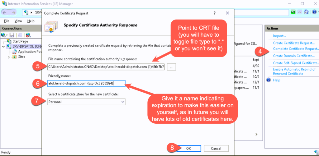
Task: Click Create Domain Certificate action link
Action: 294,56
